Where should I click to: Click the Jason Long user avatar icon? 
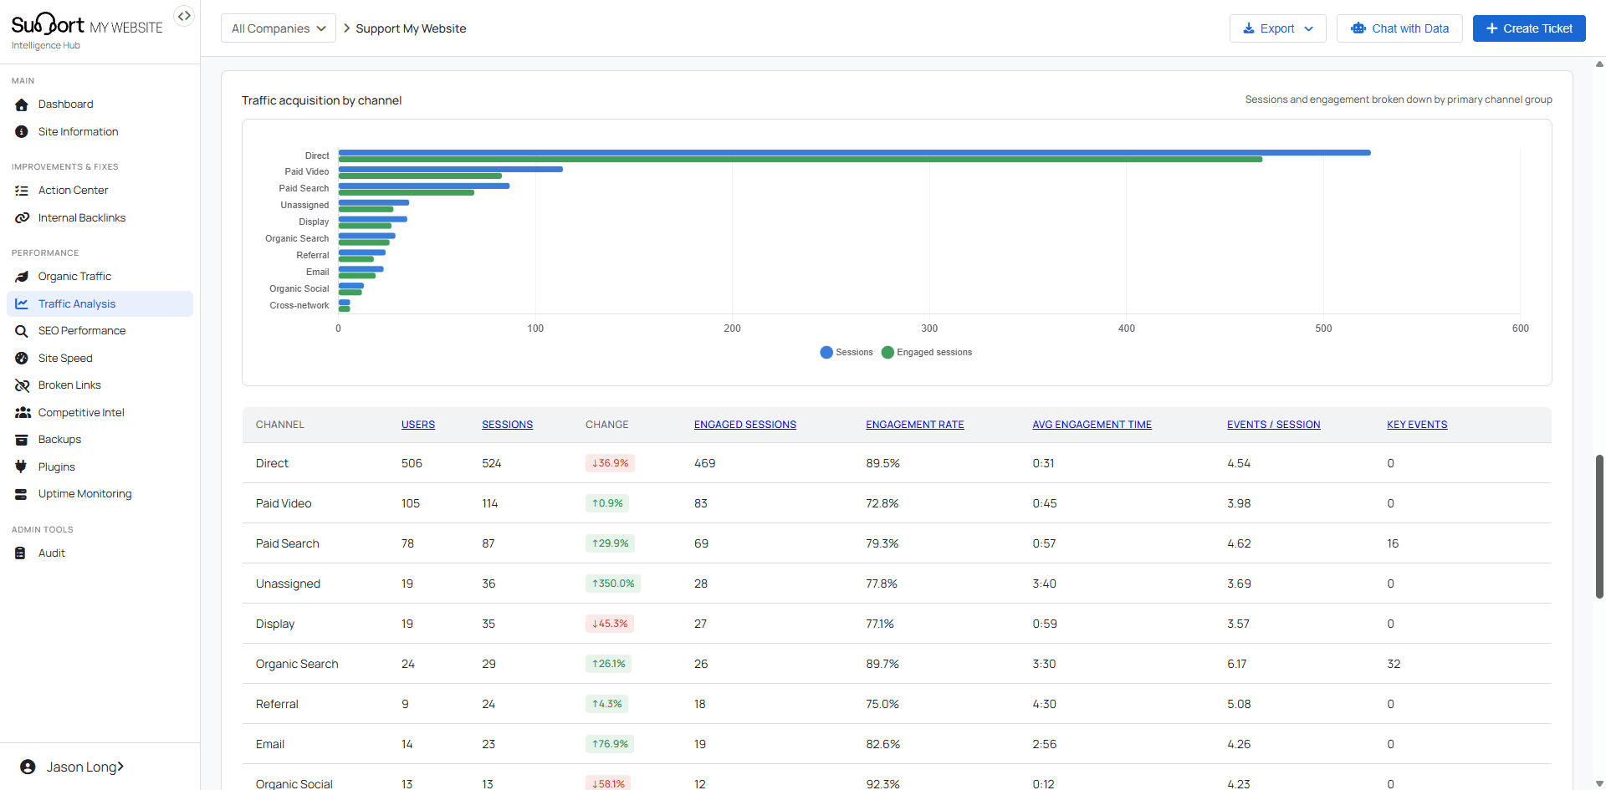point(28,767)
